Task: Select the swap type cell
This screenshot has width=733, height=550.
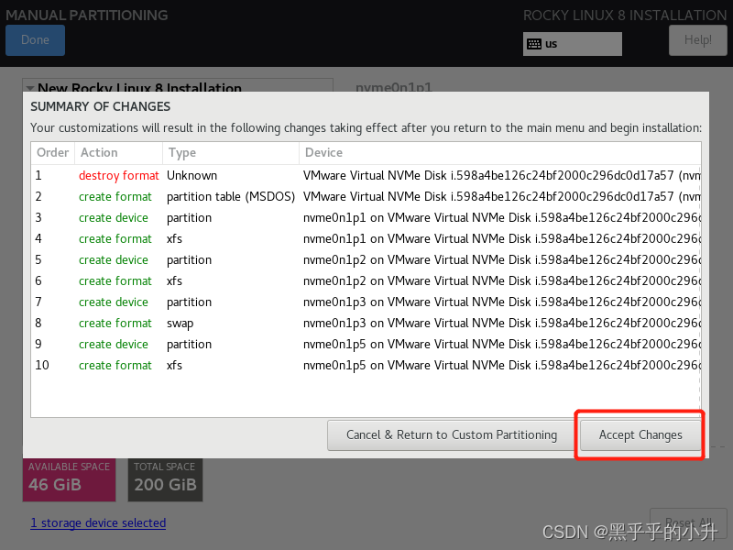Action: 180,324
